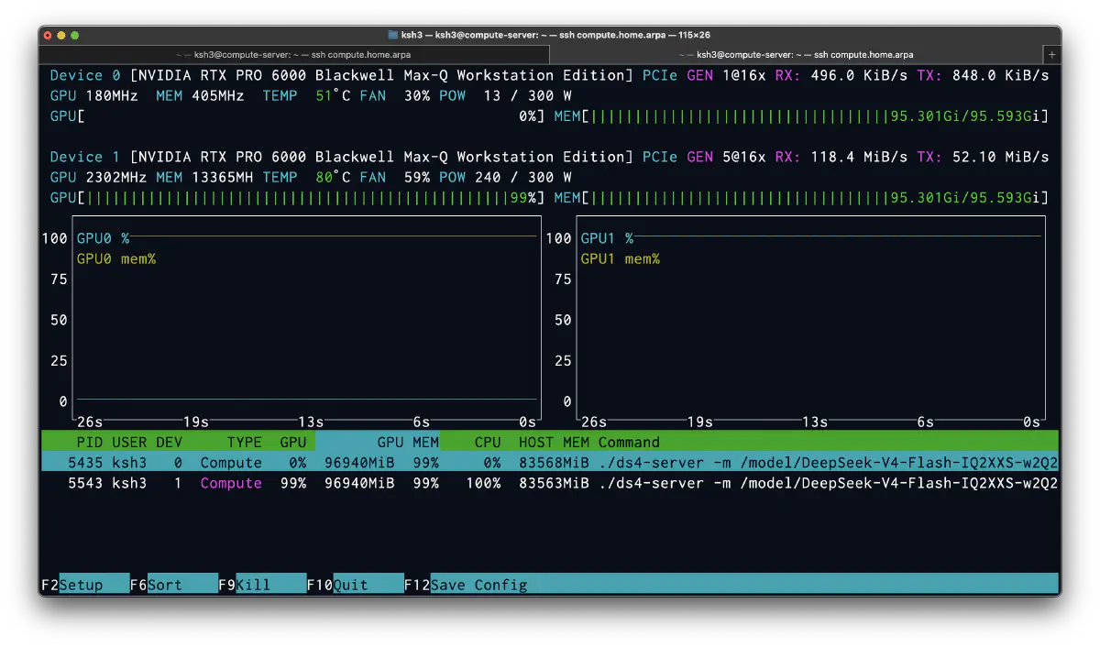Click the Command column header

[x=629, y=443]
